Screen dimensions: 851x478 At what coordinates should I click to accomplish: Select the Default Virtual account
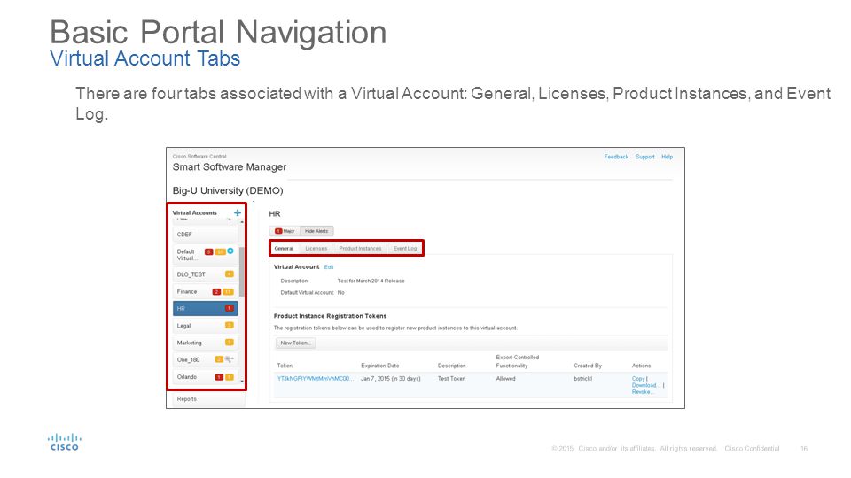(x=205, y=255)
